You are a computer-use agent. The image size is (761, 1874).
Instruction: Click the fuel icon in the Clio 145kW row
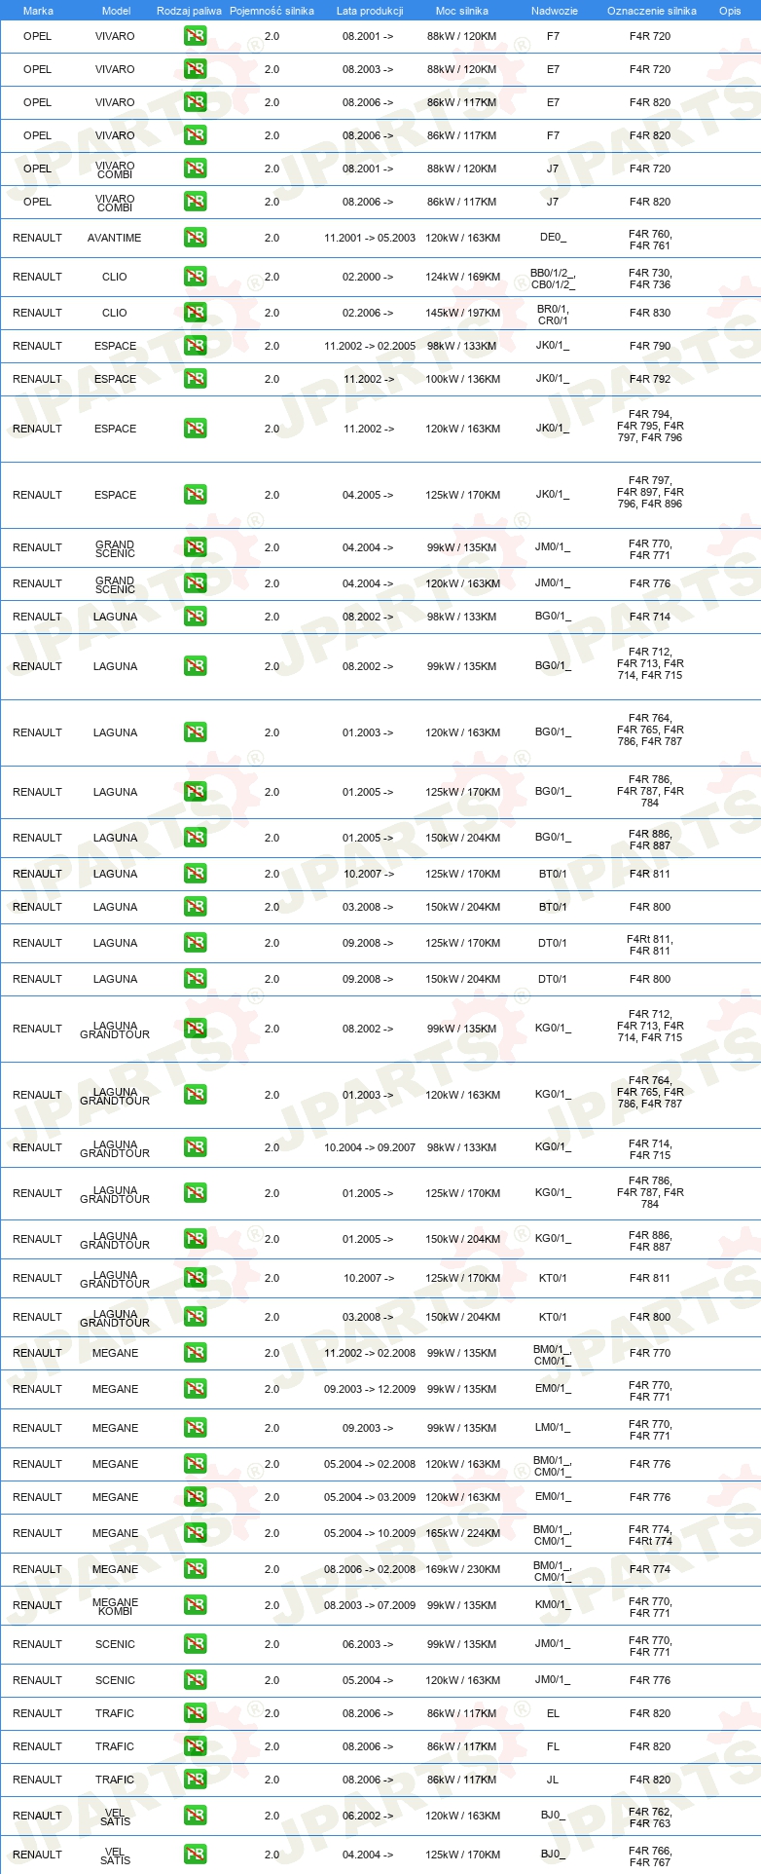[196, 313]
